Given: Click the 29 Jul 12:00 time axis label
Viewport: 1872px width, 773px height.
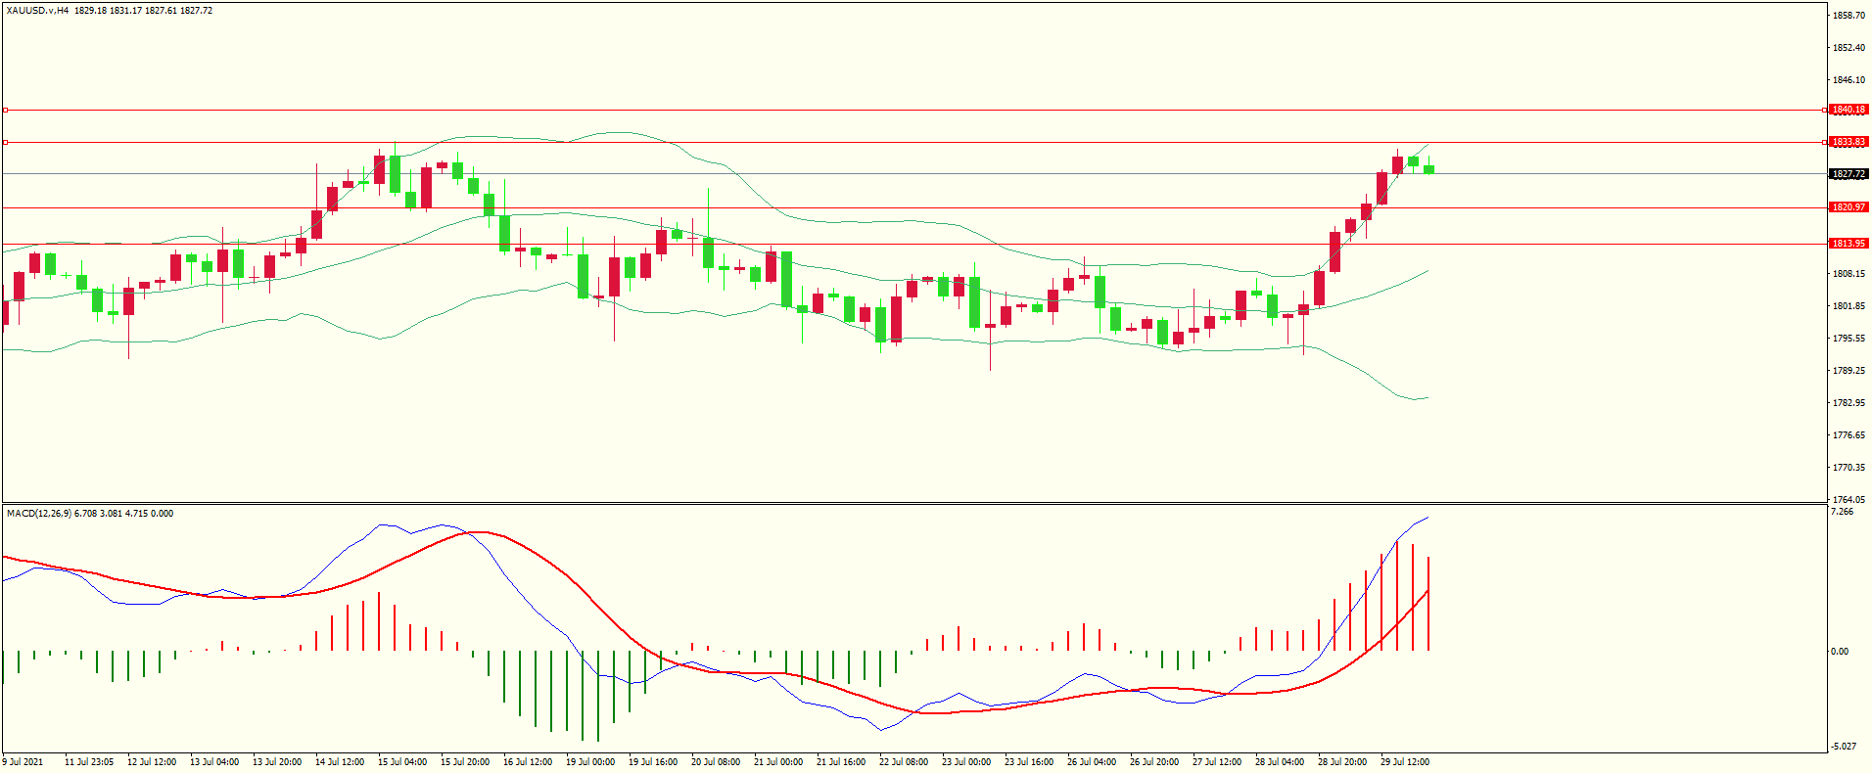Looking at the screenshot, I should tap(1405, 762).
